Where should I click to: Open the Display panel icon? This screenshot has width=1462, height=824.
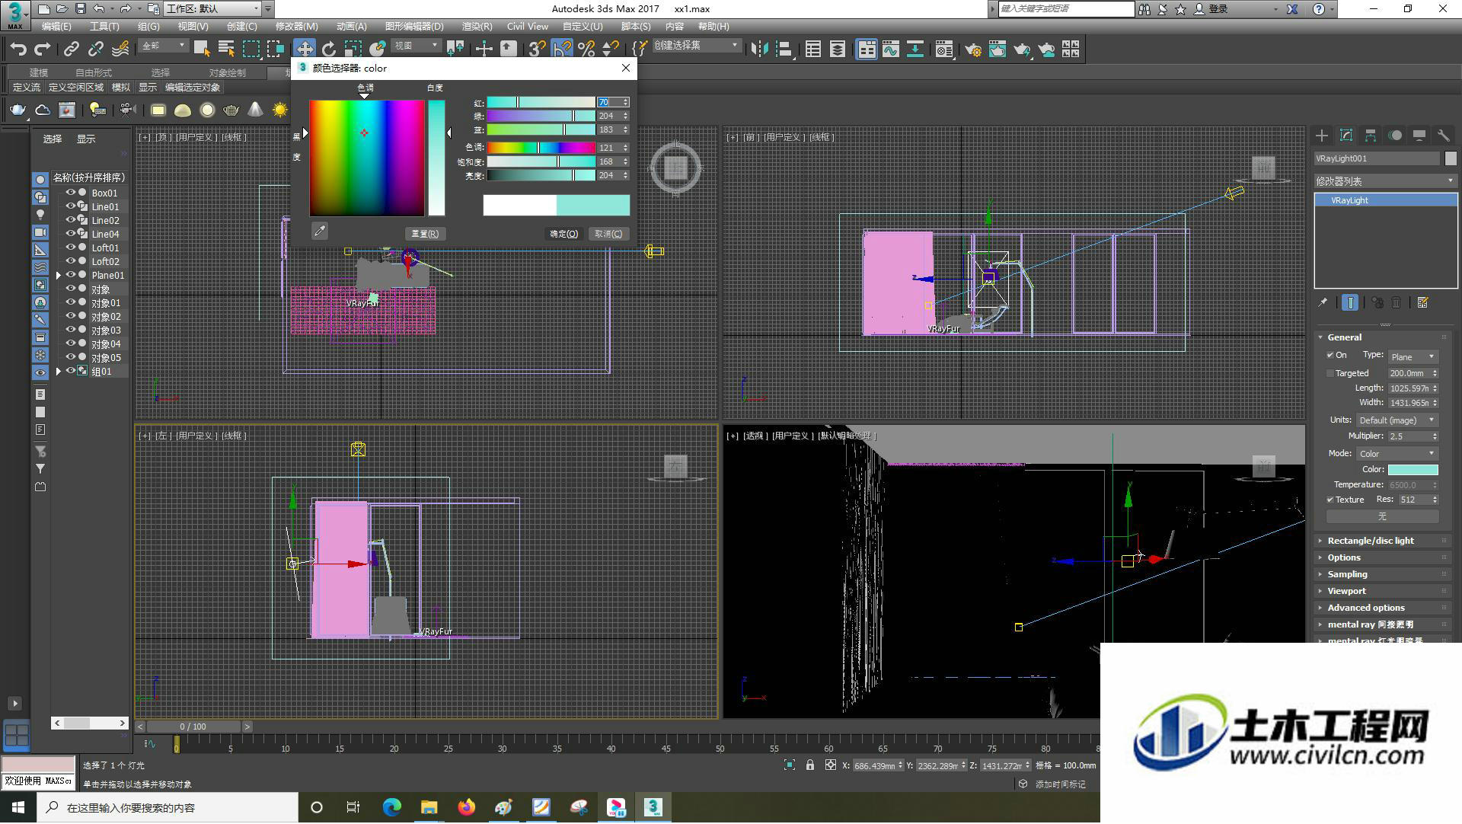1419,136
